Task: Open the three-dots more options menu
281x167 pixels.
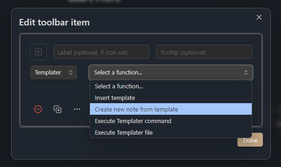Action: click(77, 109)
